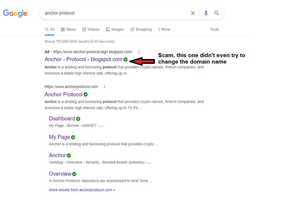Open the Tools menu
Image resolution: width=290 pixels, height=203 pixels.
pyautogui.click(x=214, y=29)
